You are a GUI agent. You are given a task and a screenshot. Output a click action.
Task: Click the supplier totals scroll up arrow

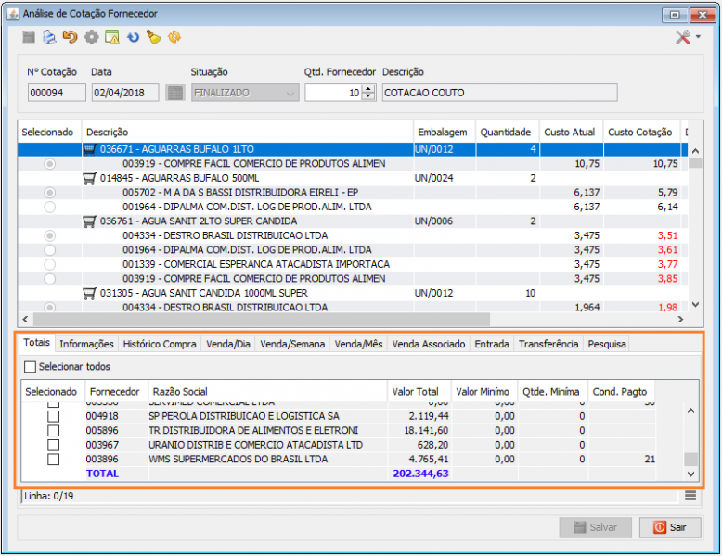coord(690,411)
